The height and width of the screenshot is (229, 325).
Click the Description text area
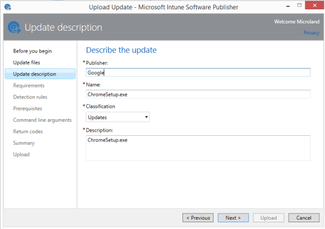pos(198,148)
